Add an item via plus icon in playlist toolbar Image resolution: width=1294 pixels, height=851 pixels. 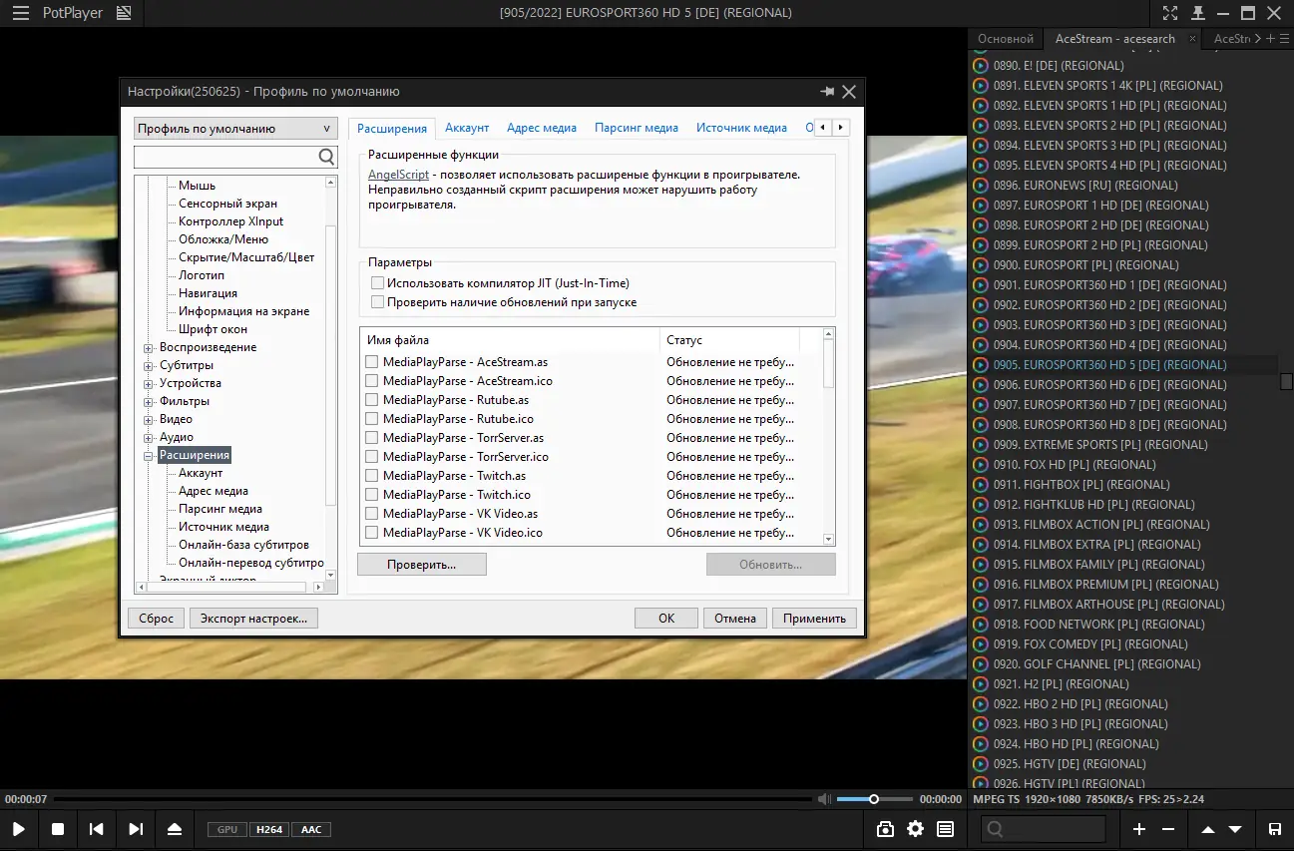1138,828
